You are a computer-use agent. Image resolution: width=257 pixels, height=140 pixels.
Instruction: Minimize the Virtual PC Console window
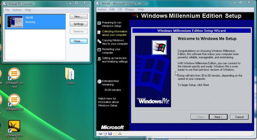[70, 3]
